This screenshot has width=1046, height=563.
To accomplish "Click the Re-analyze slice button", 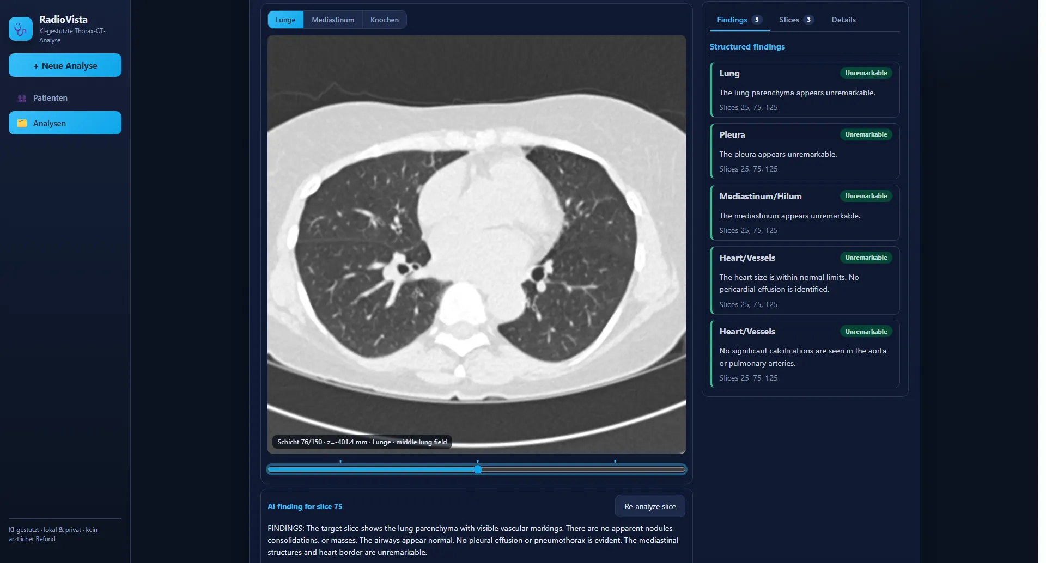I will [650, 506].
